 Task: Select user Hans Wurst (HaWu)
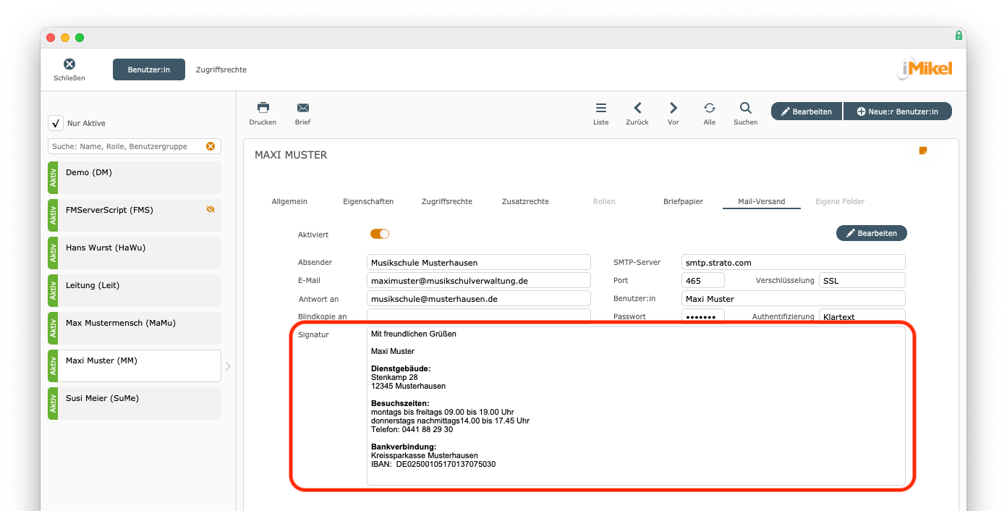point(135,253)
